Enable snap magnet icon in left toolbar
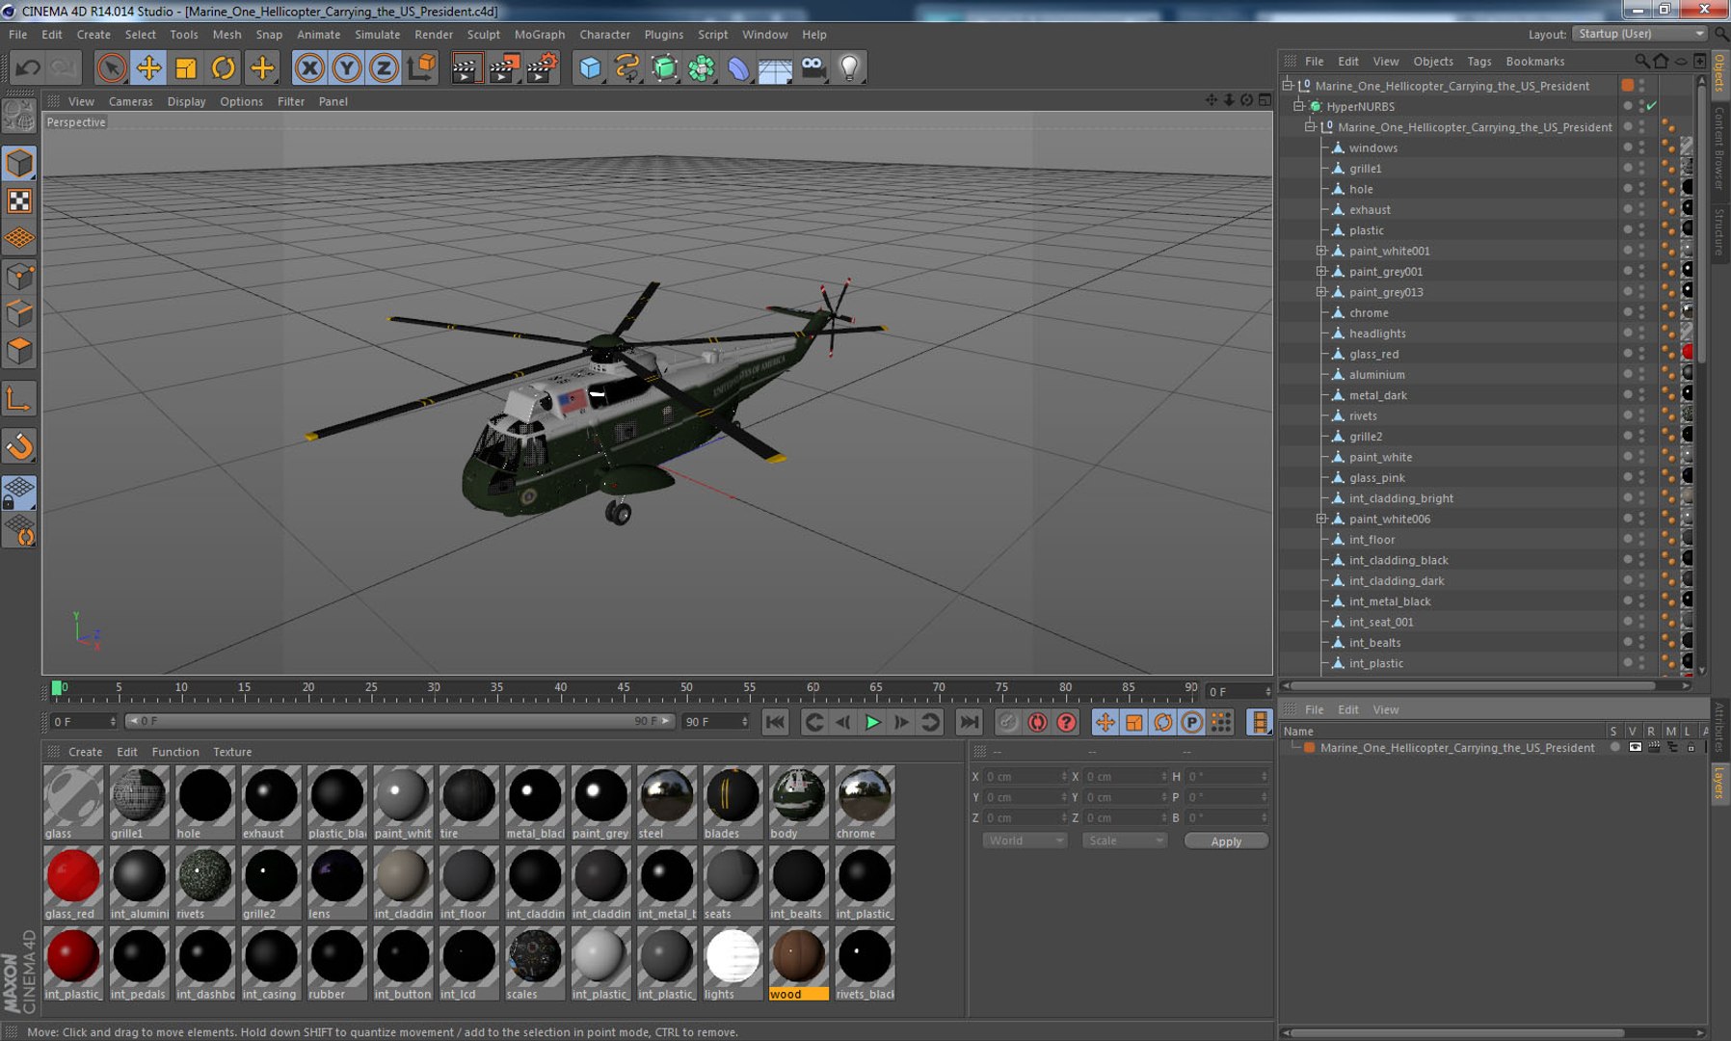1731x1041 pixels. [x=19, y=446]
